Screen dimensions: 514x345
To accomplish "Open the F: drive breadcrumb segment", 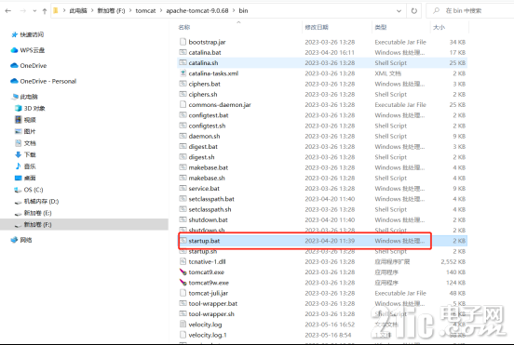I will coord(111,11).
